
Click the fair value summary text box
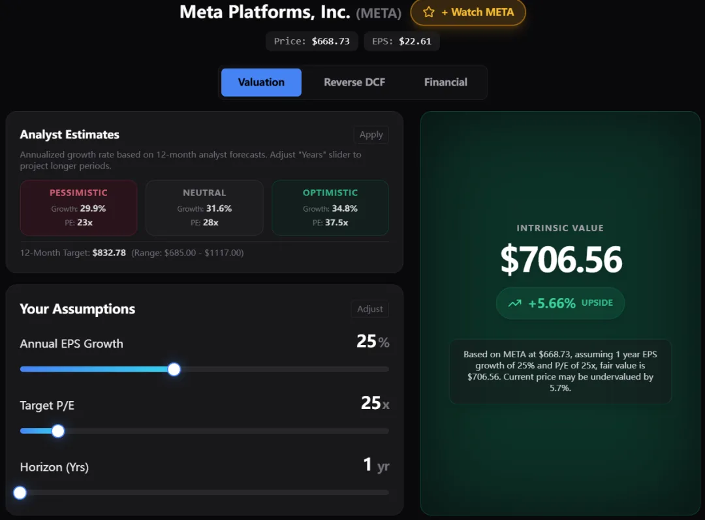point(560,371)
